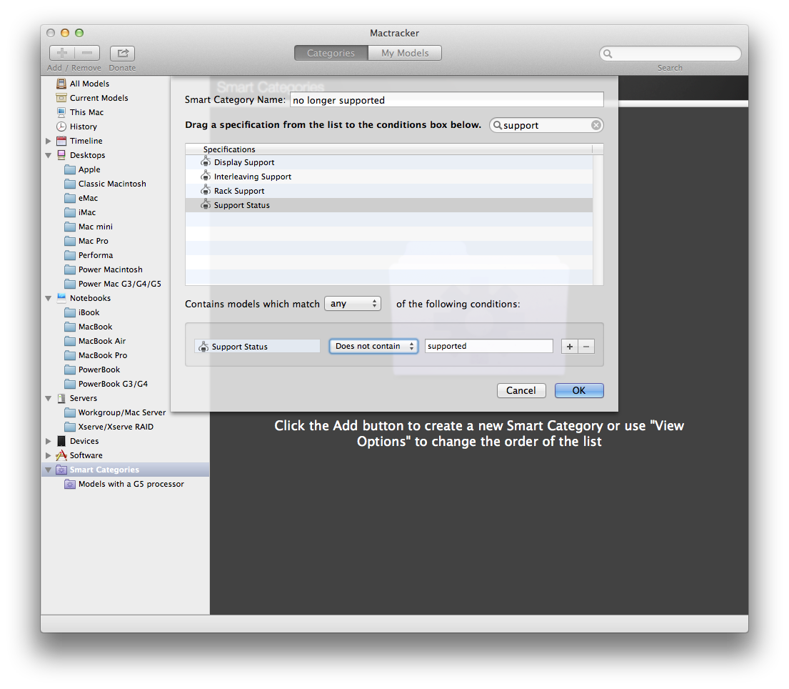
Task: Open the Xserve/Xserve RAID folder
Action: [109, 427]
